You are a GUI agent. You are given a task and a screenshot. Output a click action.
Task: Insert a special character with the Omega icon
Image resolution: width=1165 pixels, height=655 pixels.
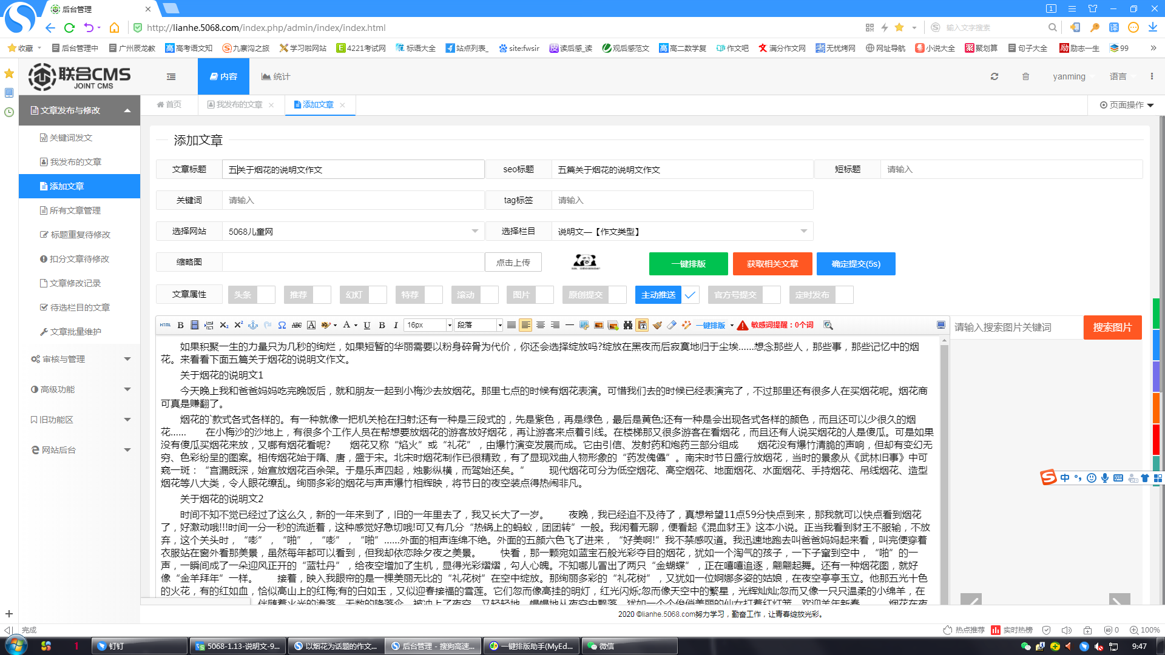(x=282, y=325)
